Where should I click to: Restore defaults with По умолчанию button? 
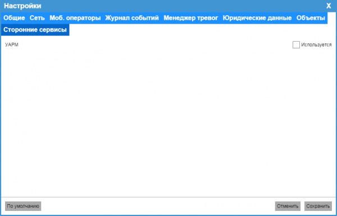(x=23, y=206)
